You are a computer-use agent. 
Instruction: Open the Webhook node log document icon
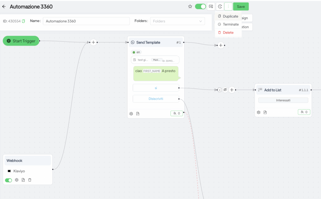click(23, 180)
